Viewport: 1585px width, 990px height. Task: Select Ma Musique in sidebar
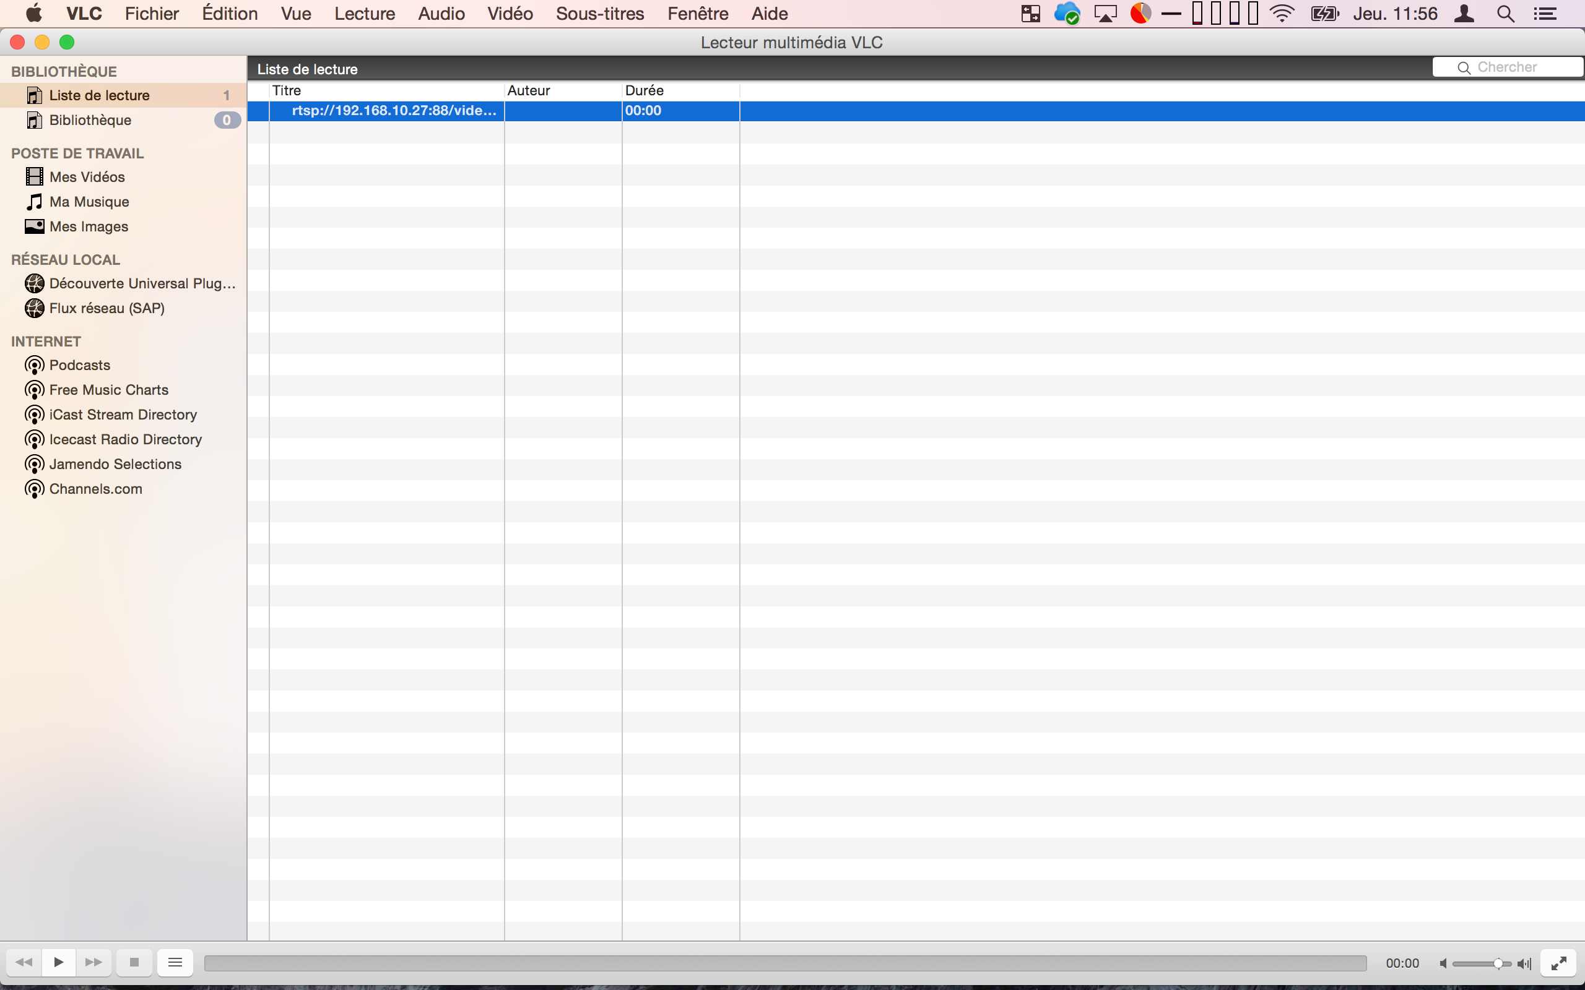pyautogui.click(x=89, y=202)
